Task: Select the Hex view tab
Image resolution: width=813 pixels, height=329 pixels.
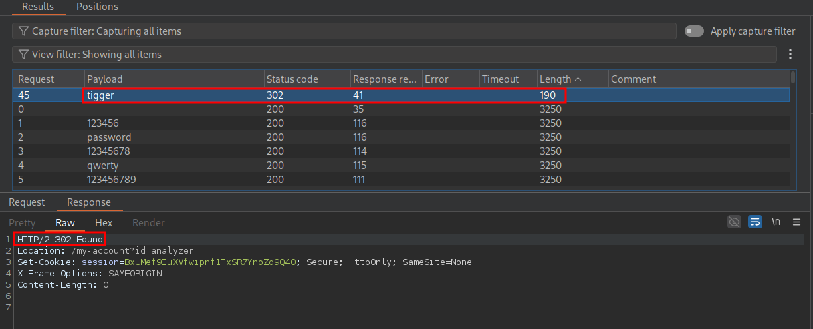Action: point(104,223)
